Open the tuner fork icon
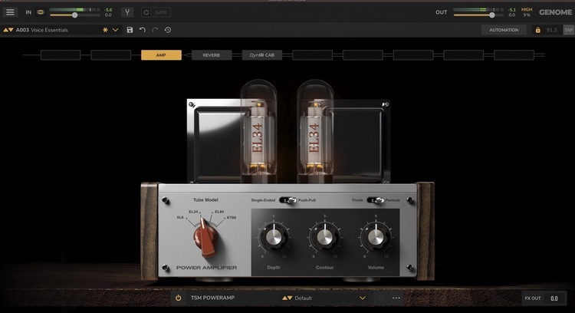 [127, 12]
